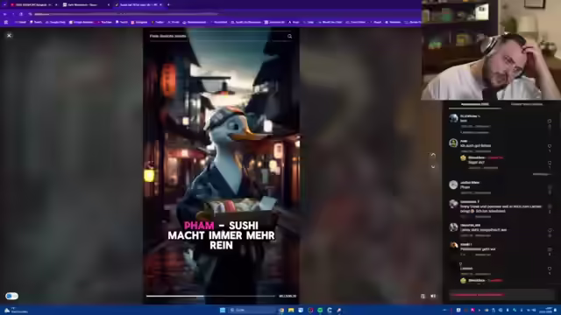Image resolution: width=561 pixels, height=315 pixels.
Task: Click the 'PHAM – SUSHI MACHT IMMER MEHR REIN' caption
Action: [221, 235]
